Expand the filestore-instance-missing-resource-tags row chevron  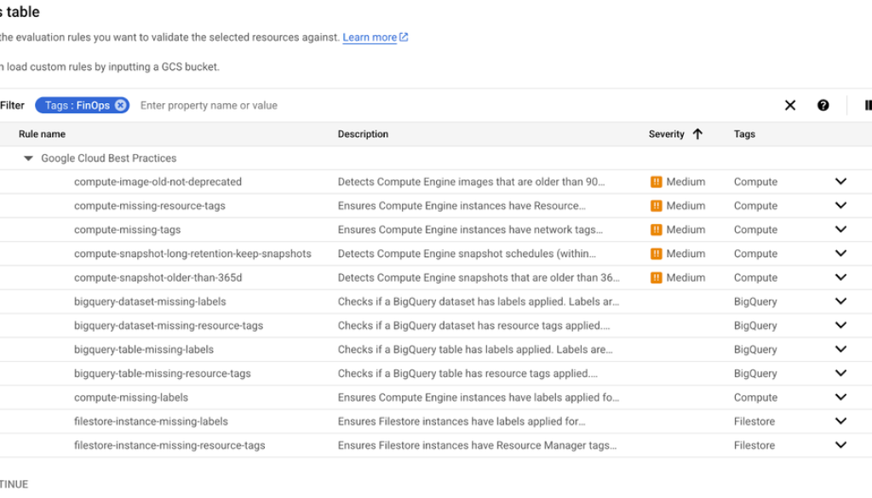point(840,444)
